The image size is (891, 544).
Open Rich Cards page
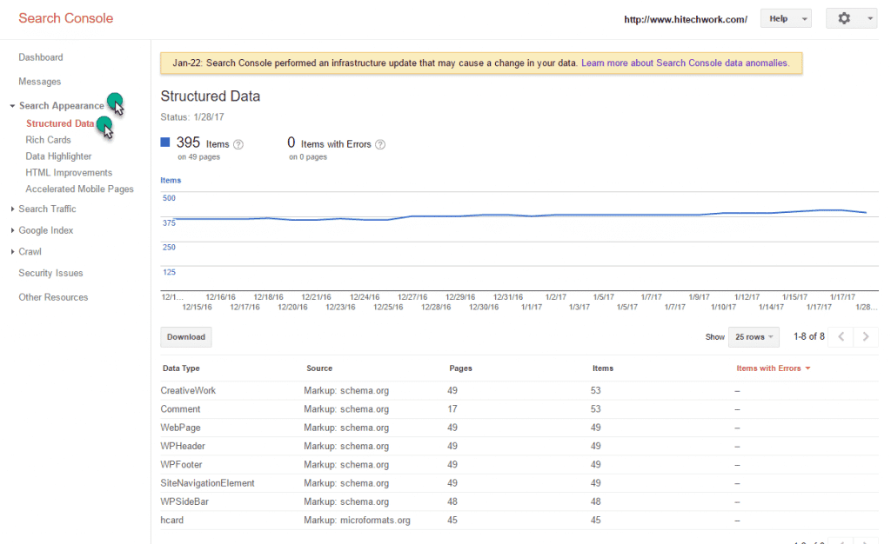point(48,140)
